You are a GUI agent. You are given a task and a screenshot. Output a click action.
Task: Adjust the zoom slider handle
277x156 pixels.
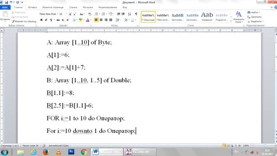point(265,146)
